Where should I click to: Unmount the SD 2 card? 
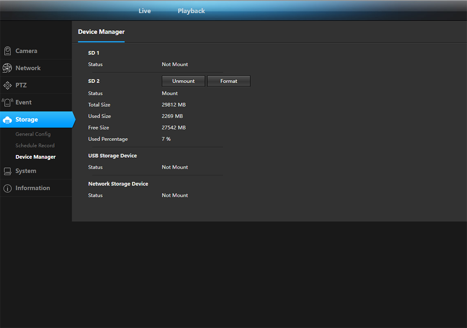click(x=184, y=81)
